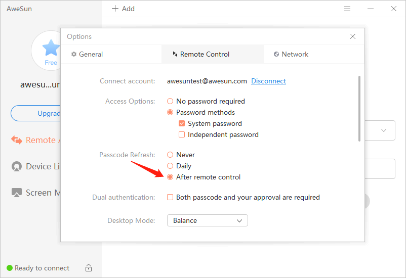Click the Access Options label
The image size is (406, 278).
(x=130, y=101)
